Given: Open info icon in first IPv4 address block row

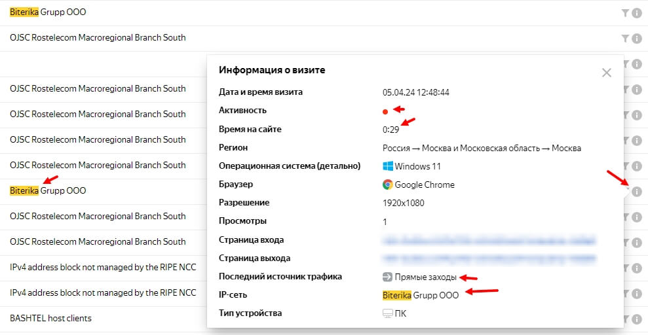Looking at the screenshot, I should [636, 268].
